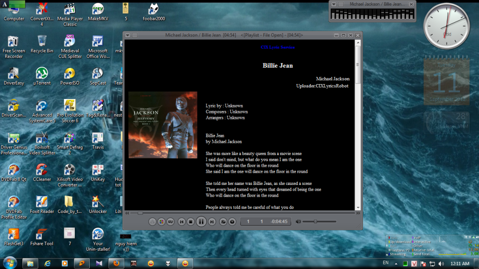
Task: Open Windows Media Player taskbar icon
Action: (x=65, y=263)
